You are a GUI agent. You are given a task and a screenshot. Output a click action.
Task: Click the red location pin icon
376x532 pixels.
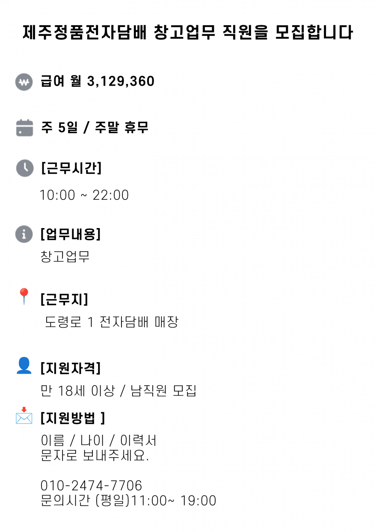(24, 296)
